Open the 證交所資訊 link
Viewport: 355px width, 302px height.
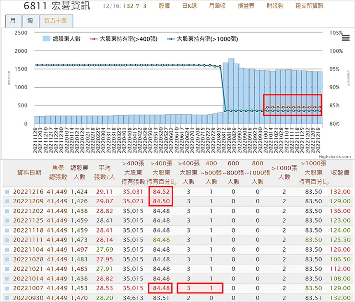tap(309, 6)
